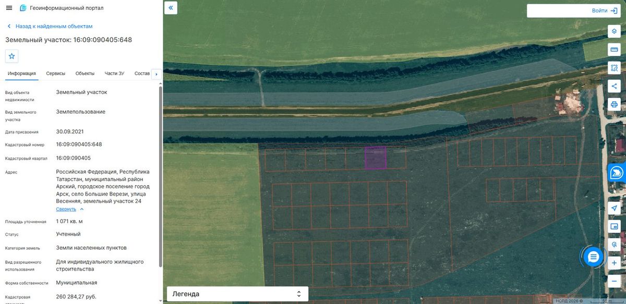Share the map via share icon
The height and width of the screenshot is (304, 626).
pos(614,86)
